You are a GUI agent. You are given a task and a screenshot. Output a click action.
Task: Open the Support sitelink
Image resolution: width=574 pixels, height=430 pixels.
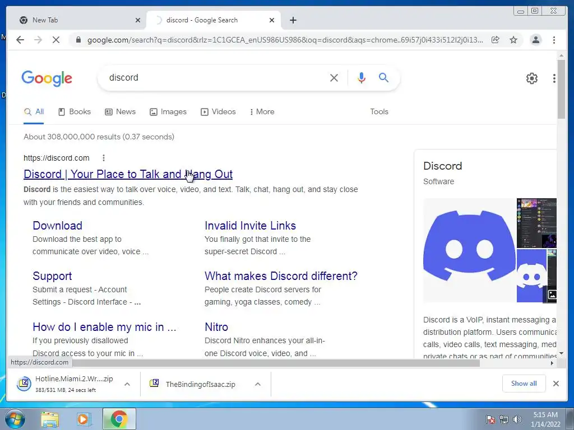click(x=52, y=276)
